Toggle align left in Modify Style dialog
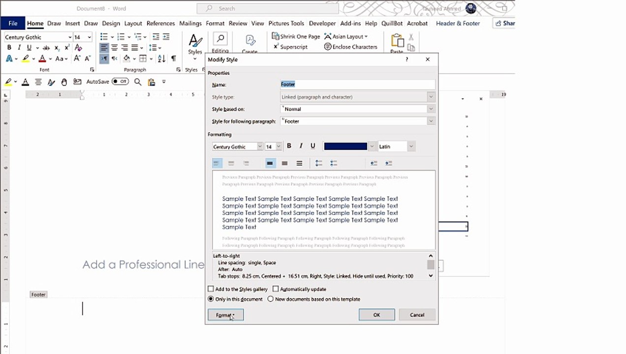 point(217,163)
